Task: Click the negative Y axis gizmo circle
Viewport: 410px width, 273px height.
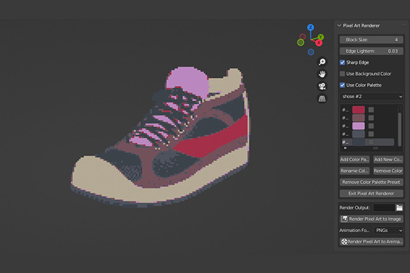Action: point(301,42)
